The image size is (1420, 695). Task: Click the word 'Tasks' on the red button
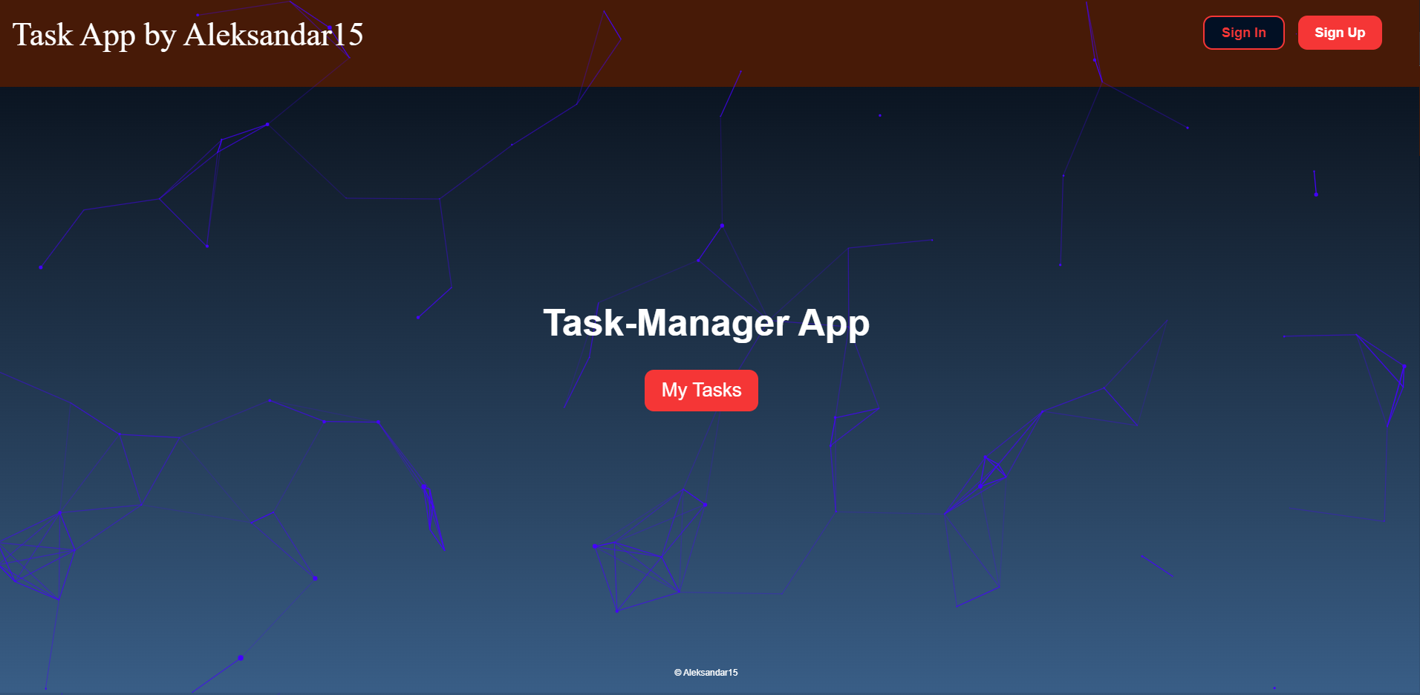point(717,390)
